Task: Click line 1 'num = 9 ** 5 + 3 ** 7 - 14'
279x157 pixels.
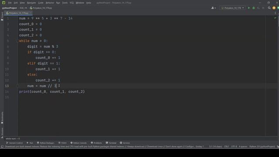Action: [46, 18]
